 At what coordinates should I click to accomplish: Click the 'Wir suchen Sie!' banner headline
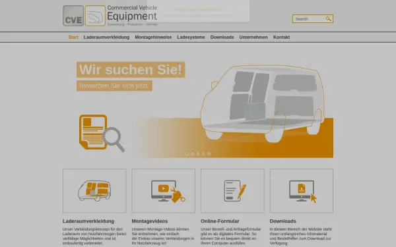(x=131, y=70)
